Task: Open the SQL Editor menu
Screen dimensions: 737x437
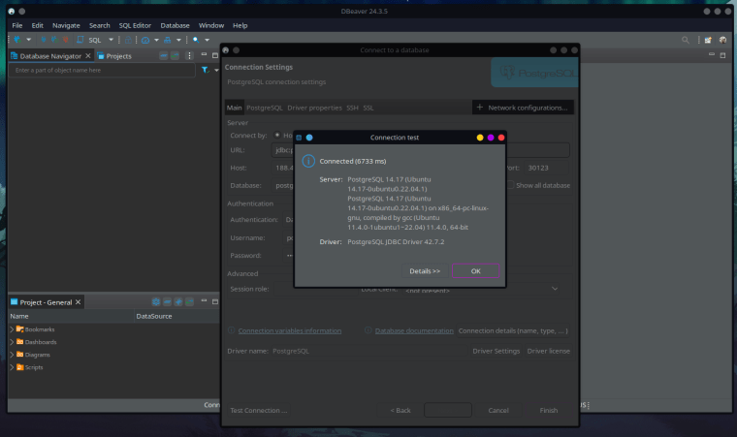Action: [135, 25]
